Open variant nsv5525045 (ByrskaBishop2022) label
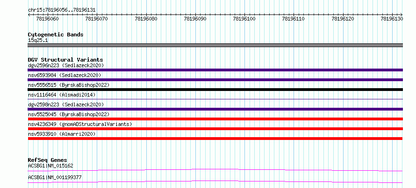The height and width of the screenshot is (188, 416). point(68,114)
